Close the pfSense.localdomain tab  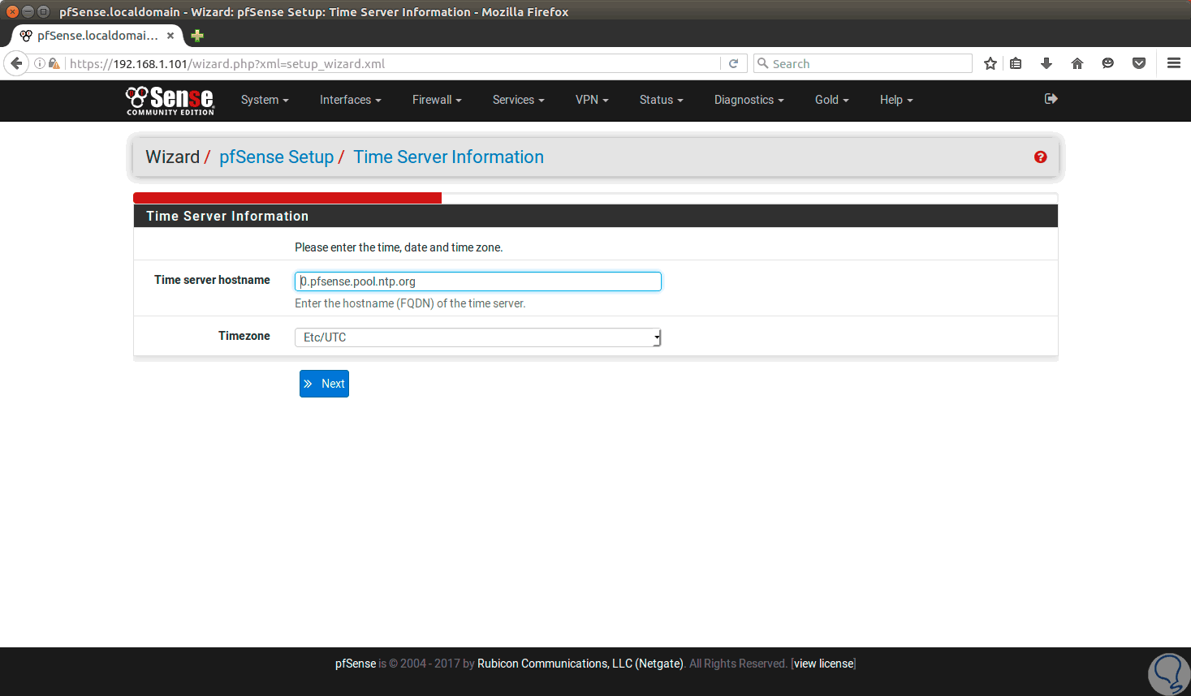(x=170, y=36)
